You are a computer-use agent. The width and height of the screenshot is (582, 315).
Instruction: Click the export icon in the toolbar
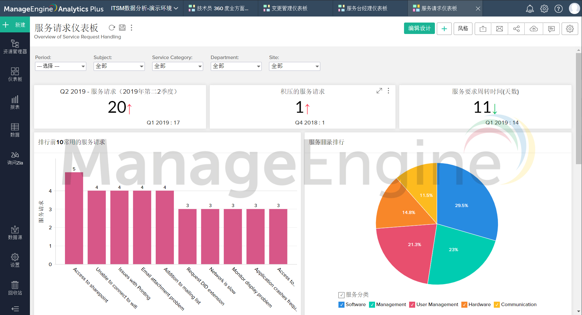483,29
